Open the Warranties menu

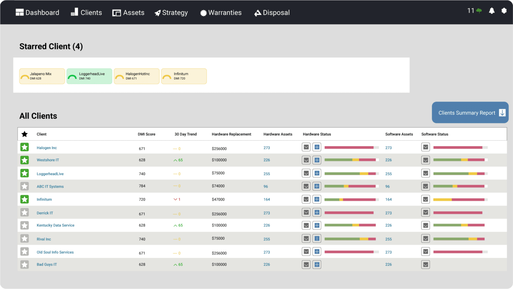click(x=221, y=13)
